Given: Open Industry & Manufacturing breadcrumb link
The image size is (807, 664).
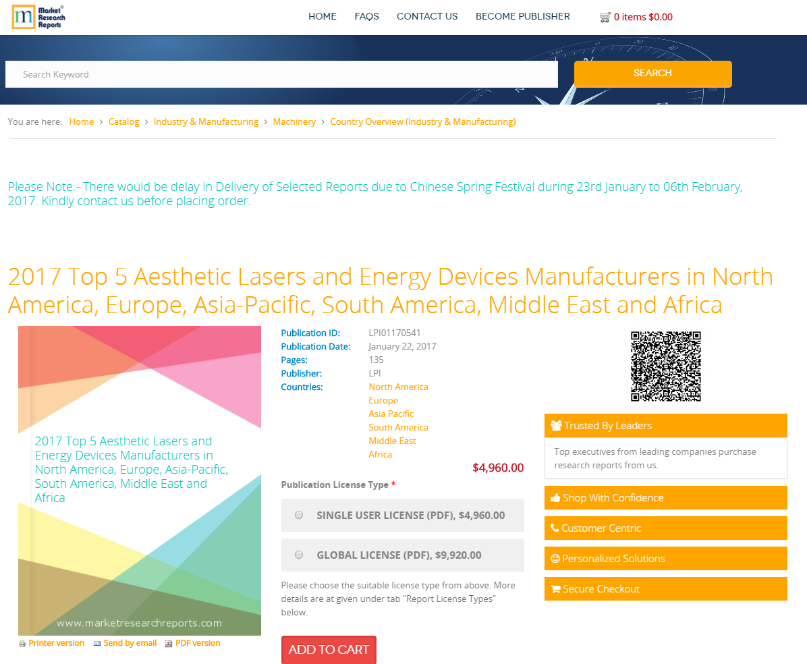Looking at the screenshot, I should pyautogui.click(x=206, y=122).
